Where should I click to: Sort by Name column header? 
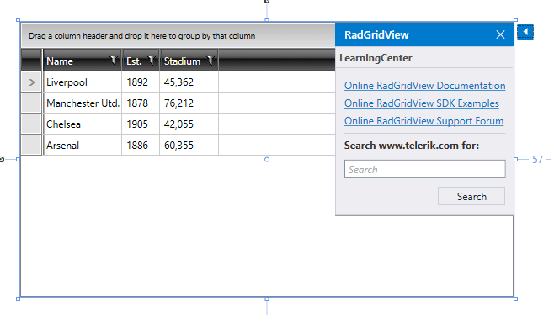(x=83, y=61)
